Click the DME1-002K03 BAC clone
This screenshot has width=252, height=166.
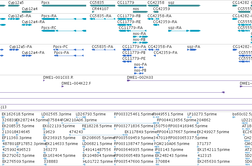coord(190,80)
